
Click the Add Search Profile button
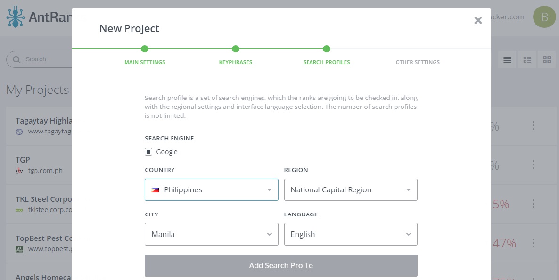(281, 265)
